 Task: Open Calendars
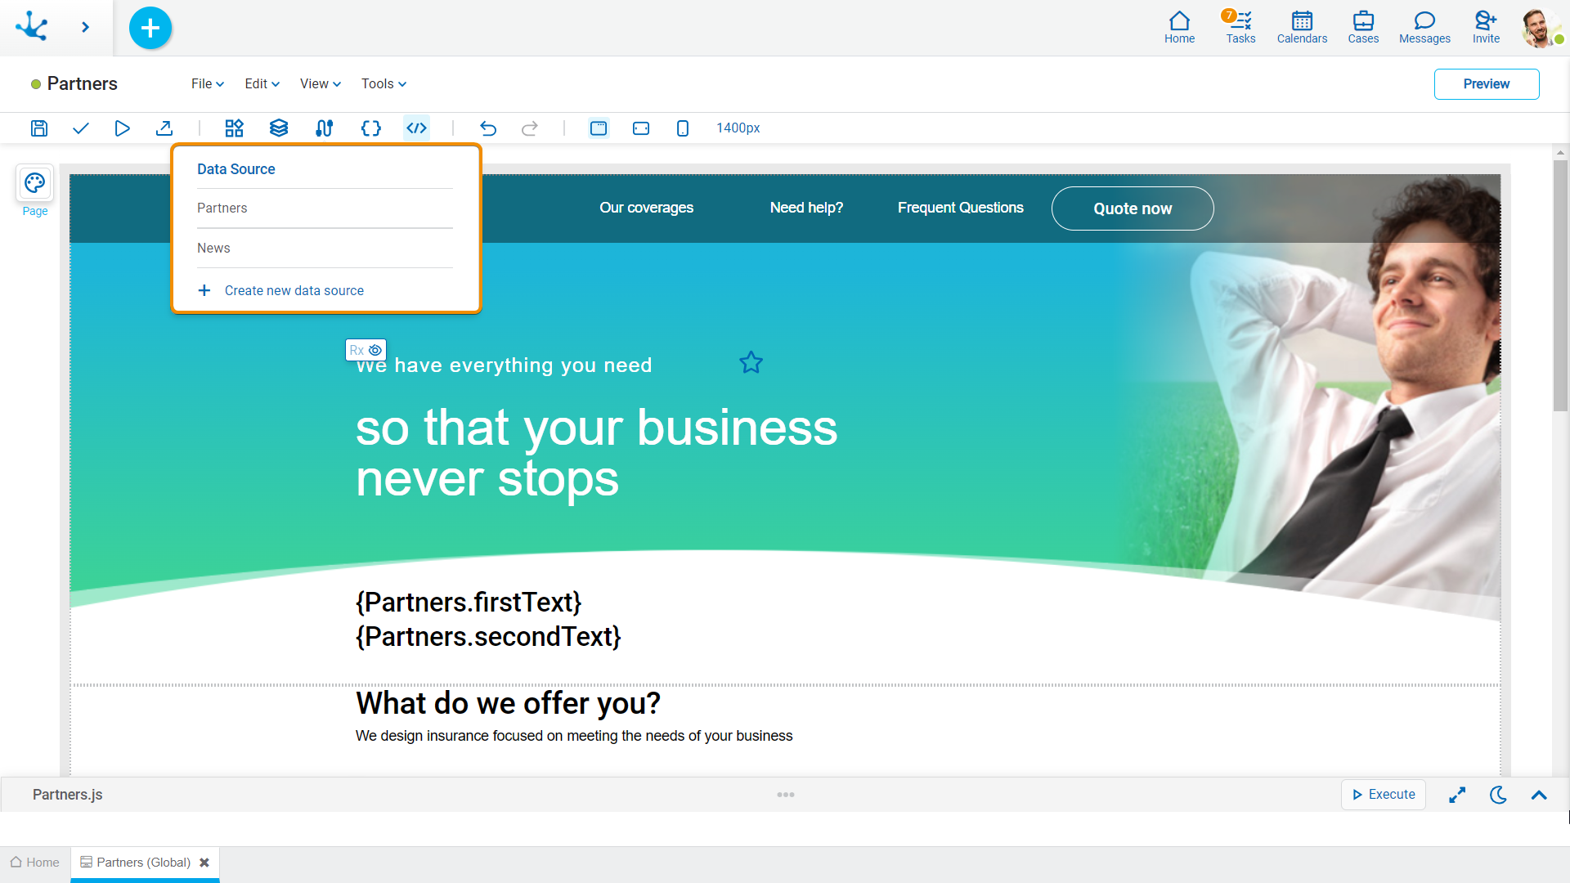[x=1302, y=28]
